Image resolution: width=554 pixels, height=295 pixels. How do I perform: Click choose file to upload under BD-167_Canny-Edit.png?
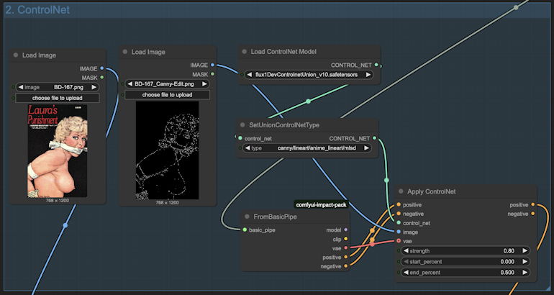point(168,94)
